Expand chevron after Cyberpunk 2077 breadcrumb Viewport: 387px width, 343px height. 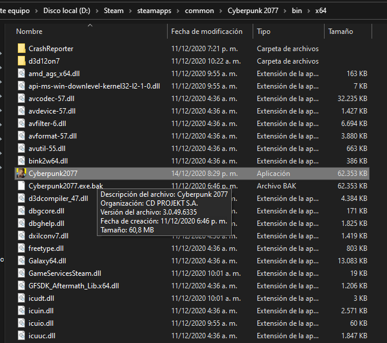pyautogui.click(x=285, y=11)
